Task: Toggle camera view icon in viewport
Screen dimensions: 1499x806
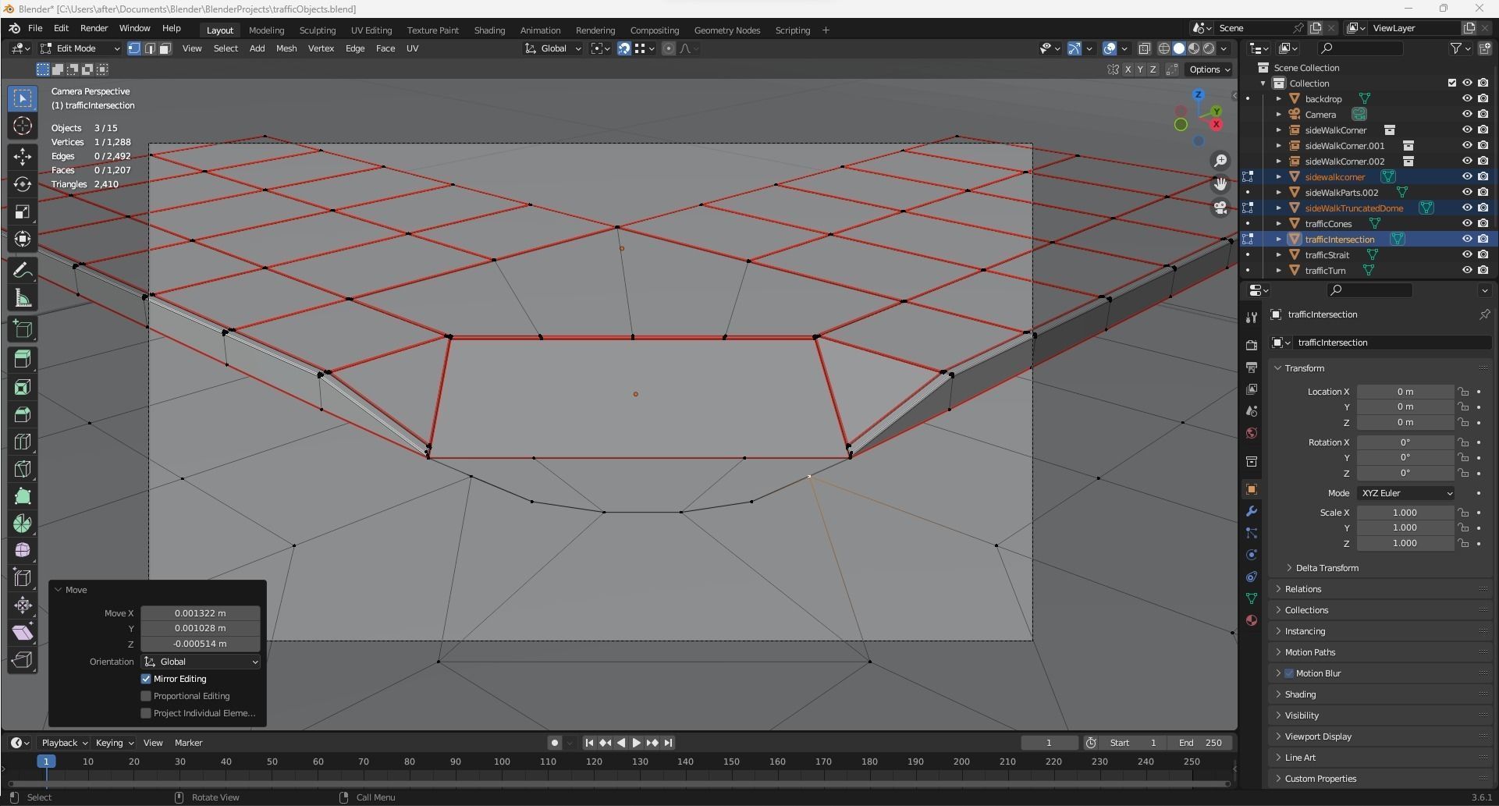Action: [1220, 208]
